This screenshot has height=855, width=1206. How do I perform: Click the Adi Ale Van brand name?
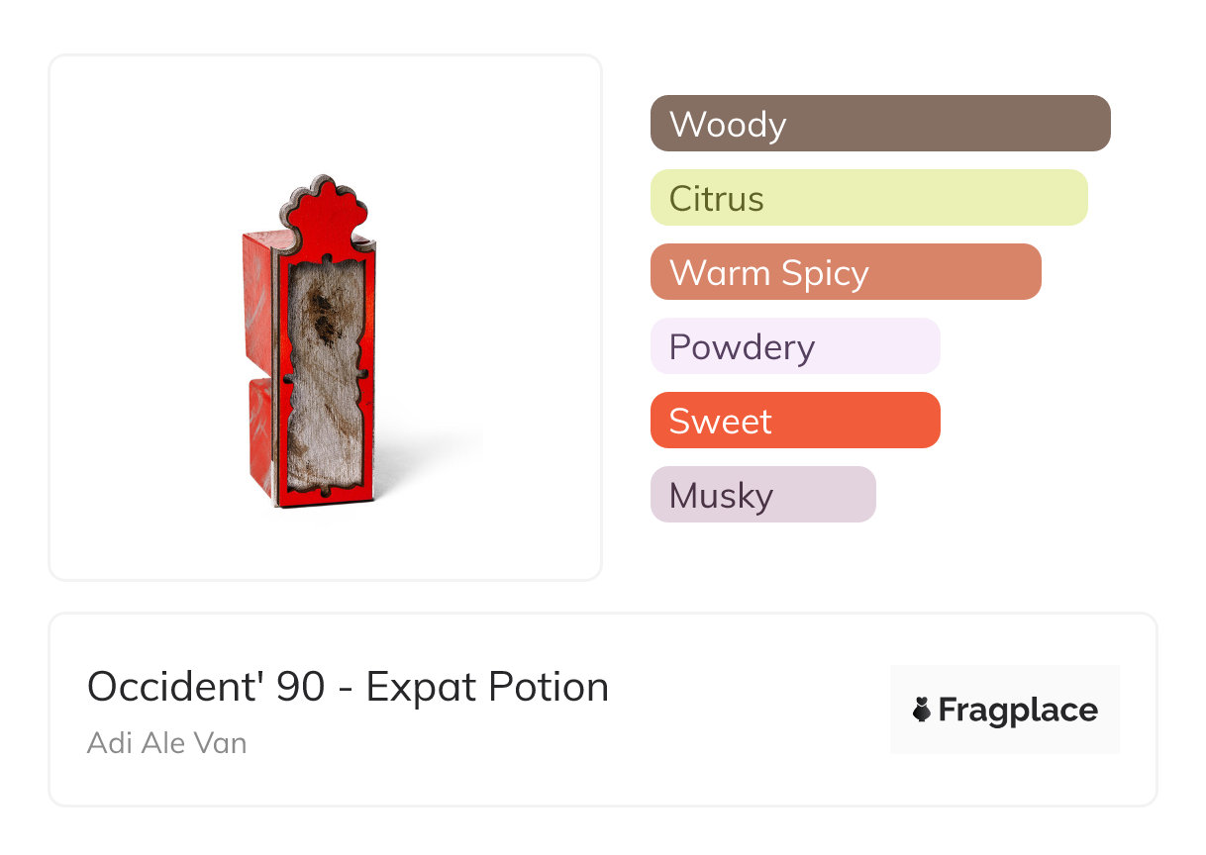(166, 742)
